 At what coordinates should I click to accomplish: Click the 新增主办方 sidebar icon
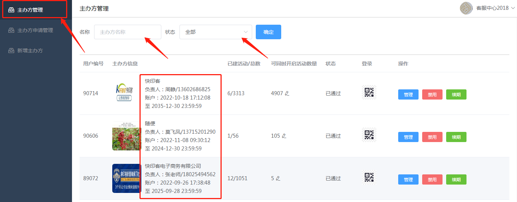pos(11,50)
